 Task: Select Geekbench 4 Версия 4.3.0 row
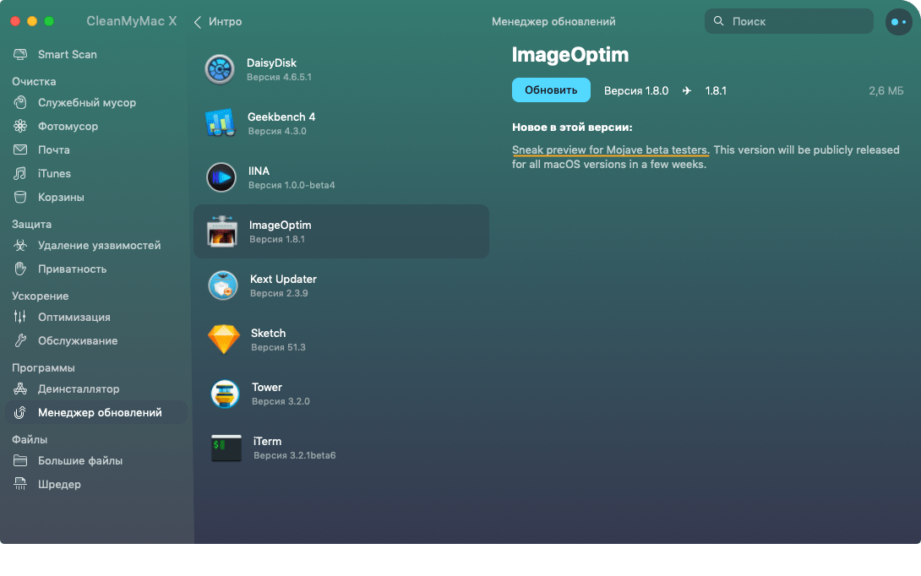tap(341, 122)
